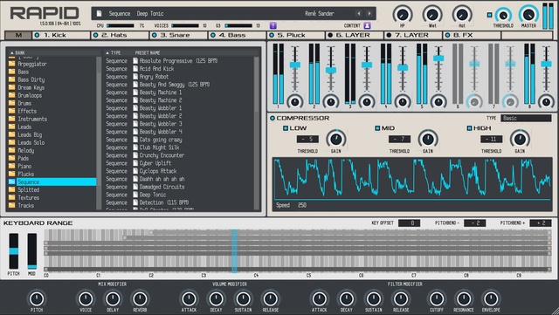This screenshot has height=315, width=559.
Task: Toggle layer 4. Bass power indicator
Action: pyautogui.click(x=213, y=35)
